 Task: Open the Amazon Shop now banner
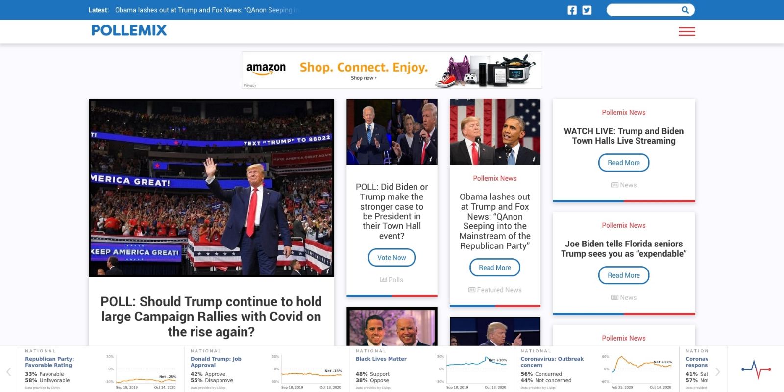392,70
